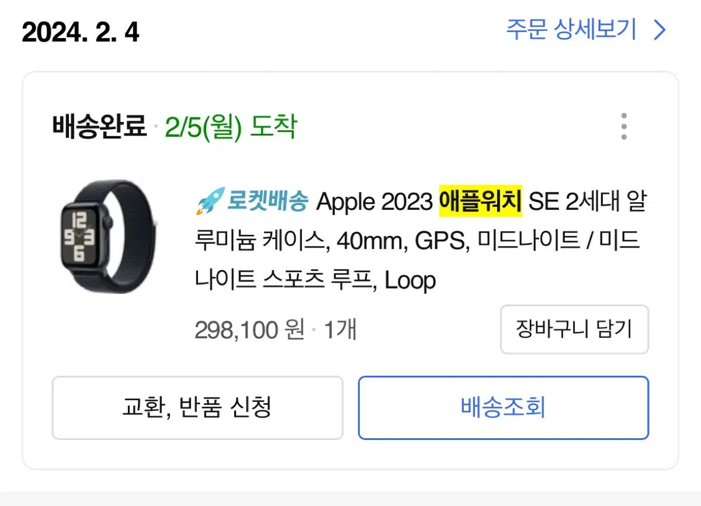Click the 로켓배송 badge label
701x506 pixels.
pyautogui.click(x=267, y=202)
